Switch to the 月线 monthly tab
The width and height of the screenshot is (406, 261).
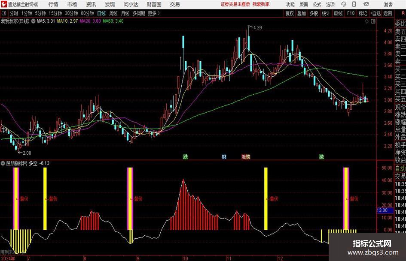[x=125, y=13]
